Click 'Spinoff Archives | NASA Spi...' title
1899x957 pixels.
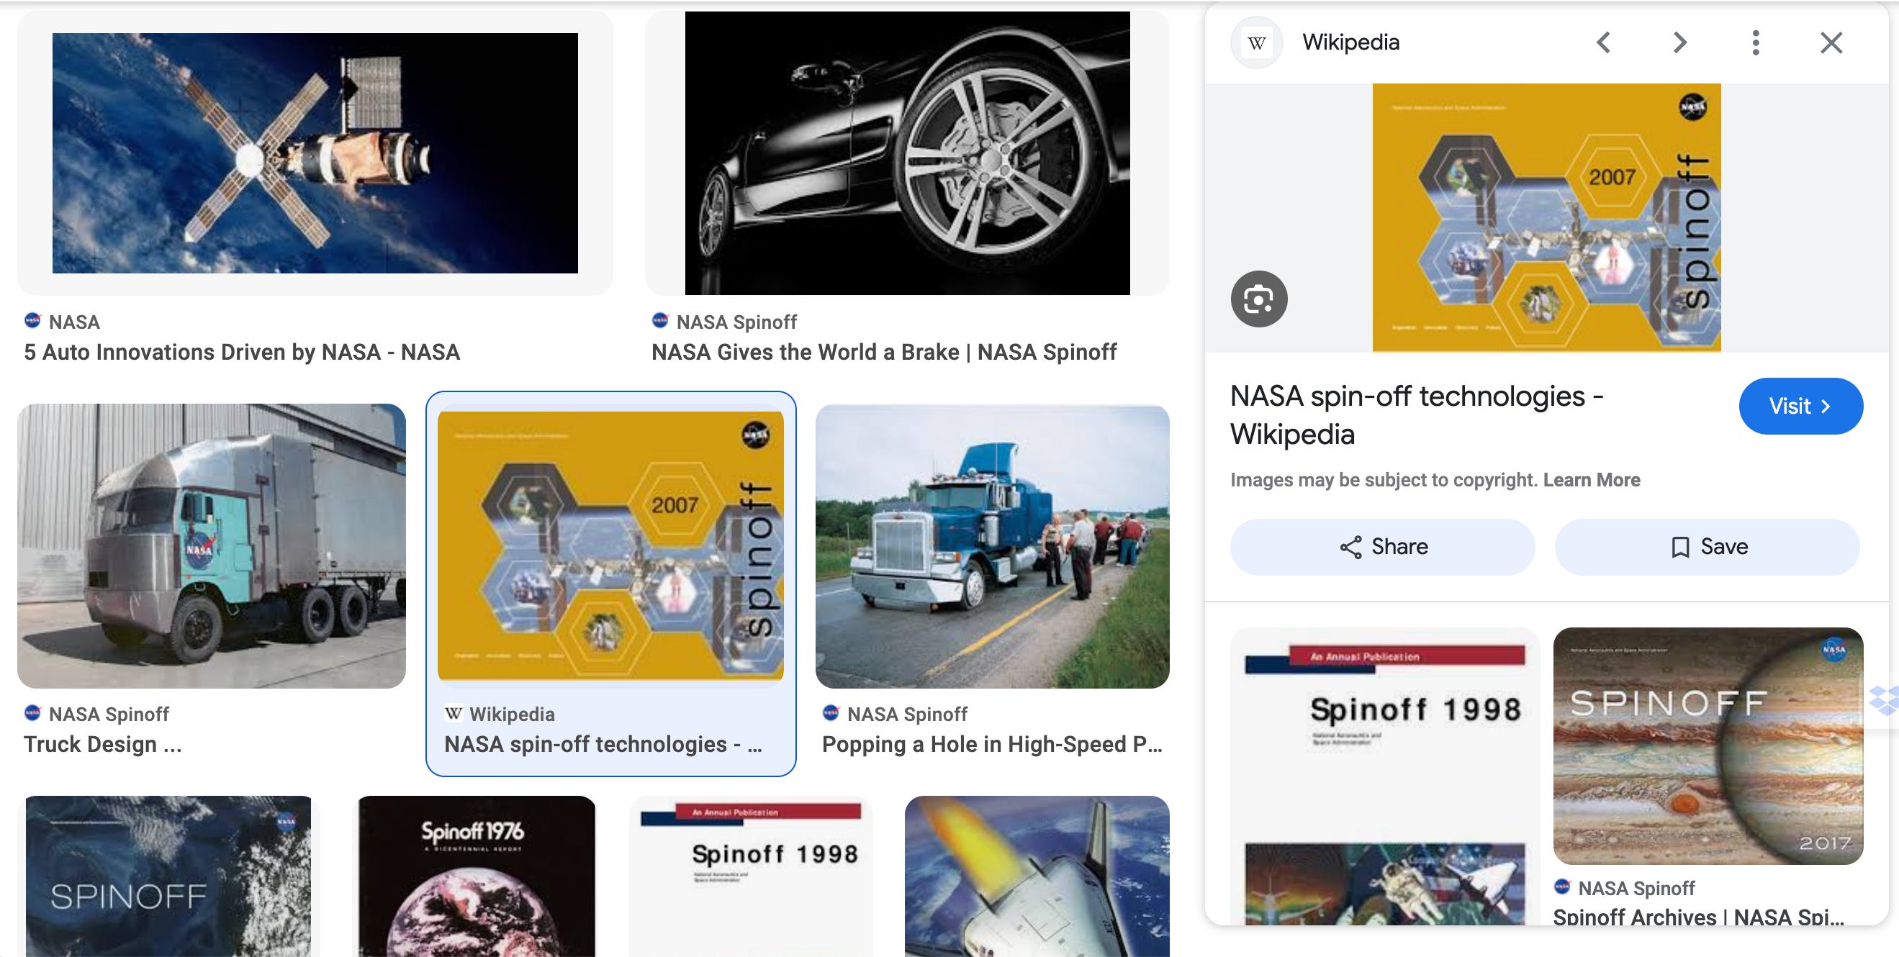coord(1698,917)
